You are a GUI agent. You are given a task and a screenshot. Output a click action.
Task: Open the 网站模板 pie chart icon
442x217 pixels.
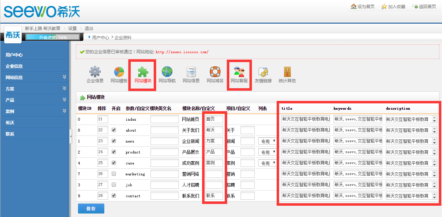click(x=119, y=72)
